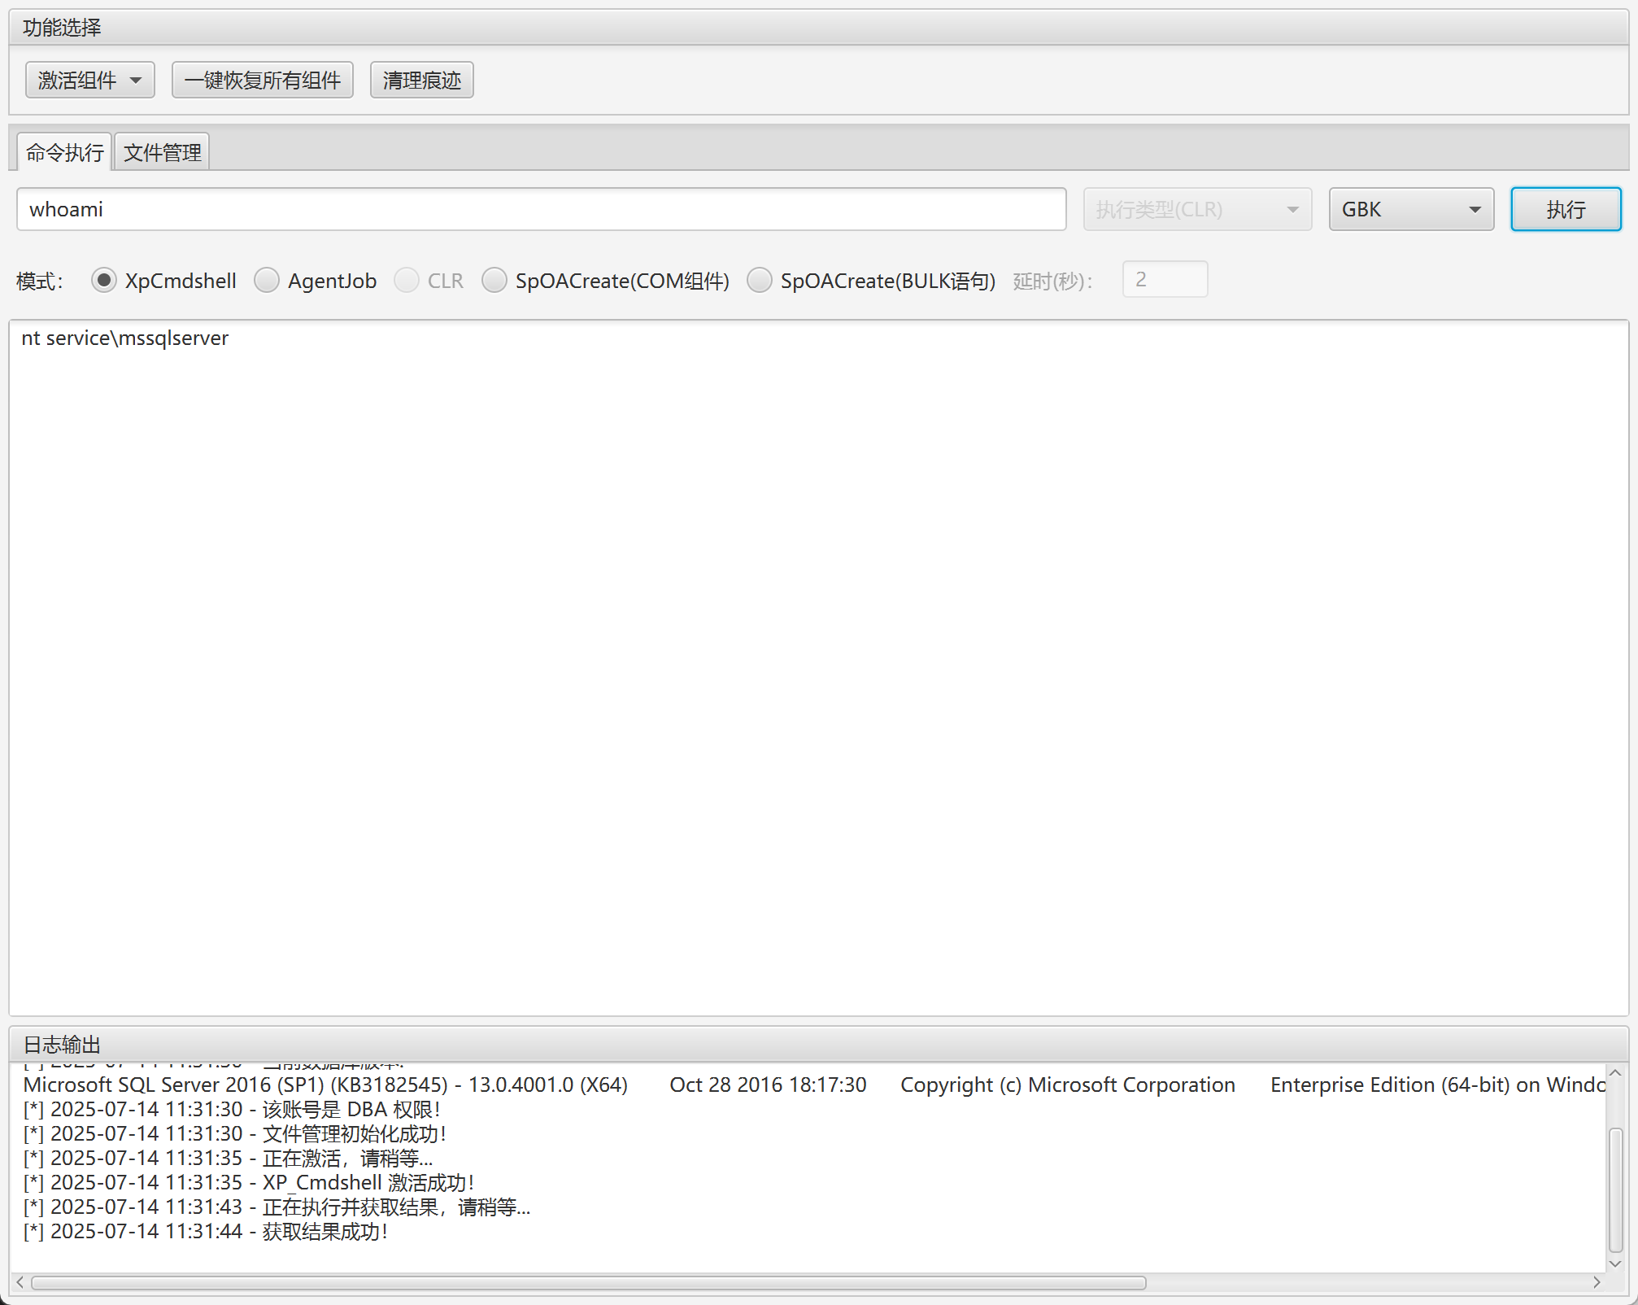Screen dimensions: 1638x1305
Task: Click the horizontal scroll right arrow
Action: click(x=1597, y=1282)
